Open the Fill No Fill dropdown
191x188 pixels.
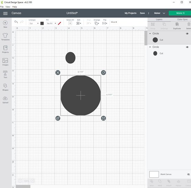(x=51, y=23)
